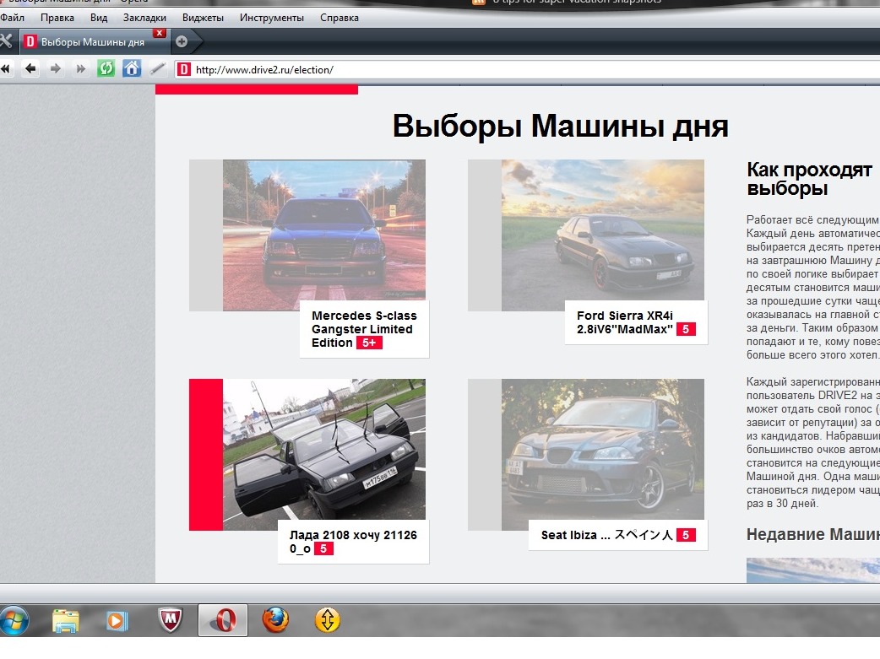Close the Выборы Машины дня tab
Image resolution: width=880 pixels, height=659 pixels.
coord(160,33)
